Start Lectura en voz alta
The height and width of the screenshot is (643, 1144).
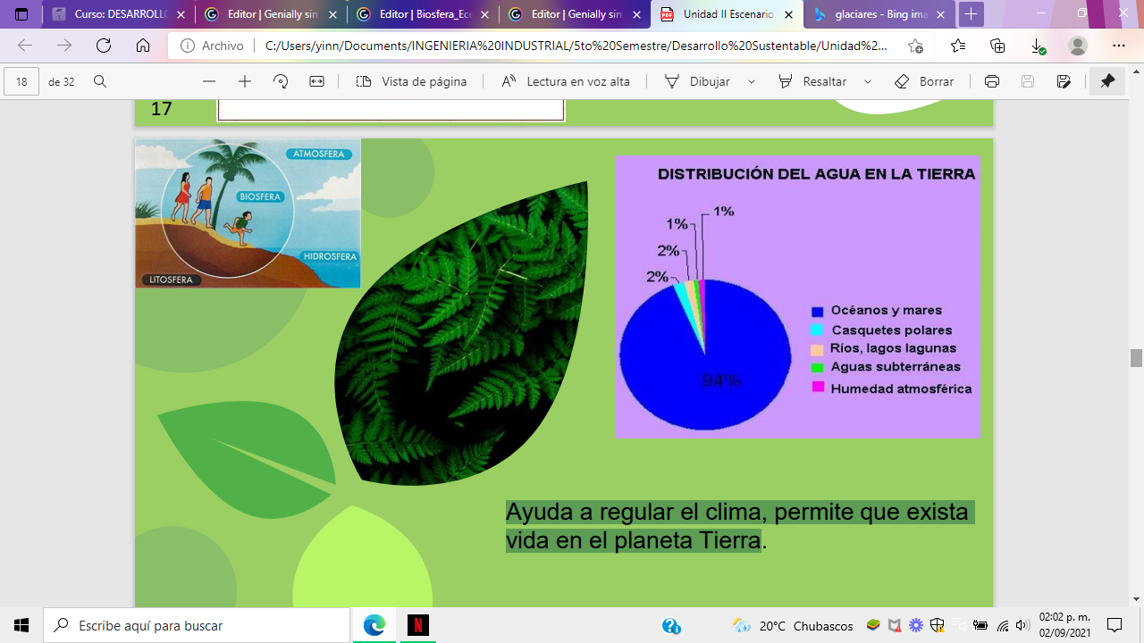(565, 81)
